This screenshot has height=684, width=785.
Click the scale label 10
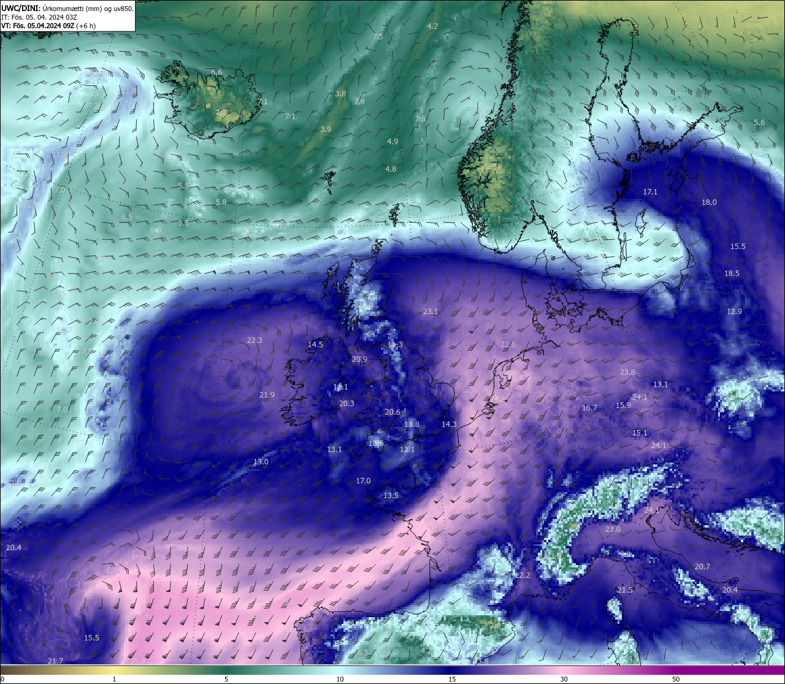point(339,679)
